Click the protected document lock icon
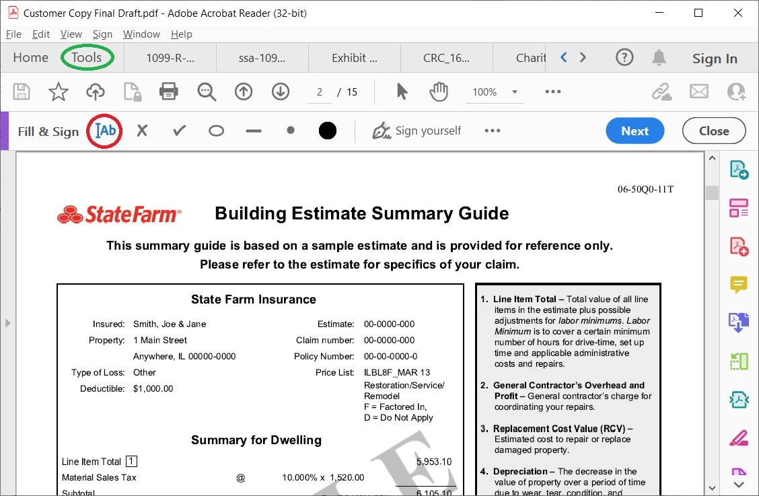Screen dimensions: 759x496 pyautogui.click(x=132, y=92)
